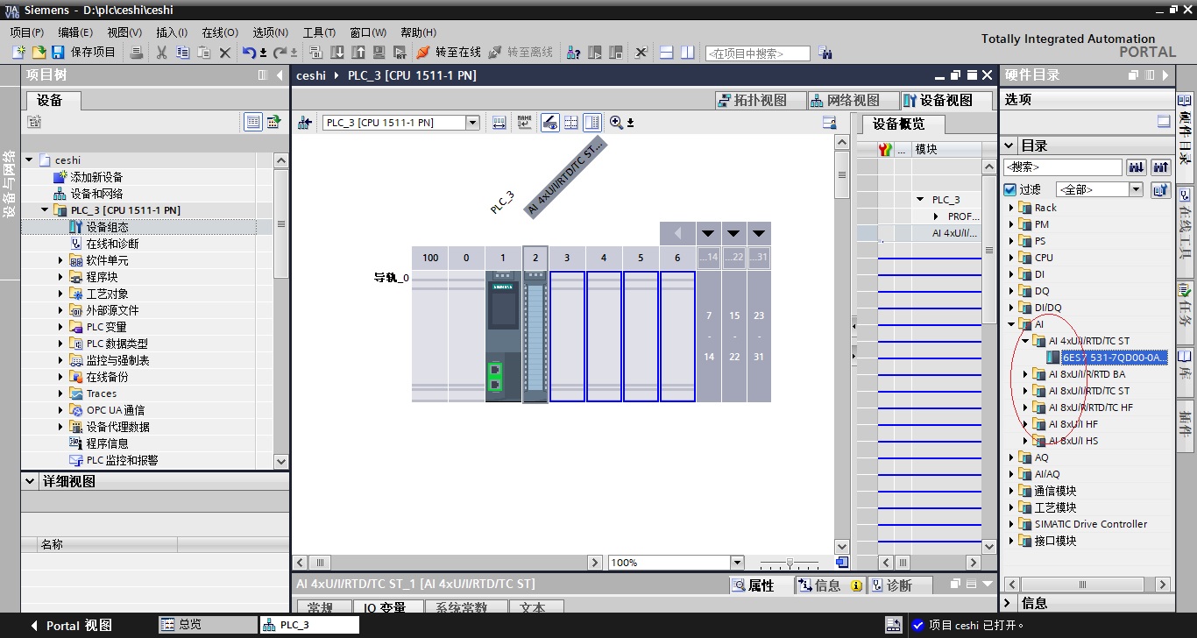Screen dimensions: 1197x638
Task: Click the upload from device icon
Action: pyautogui.click(x=358, y=53)
